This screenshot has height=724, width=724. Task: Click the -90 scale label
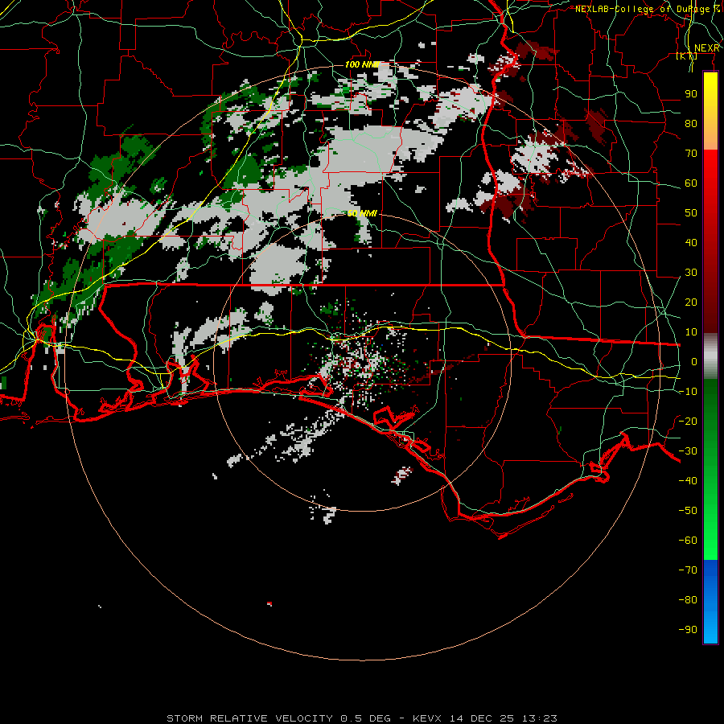point(688,629)
